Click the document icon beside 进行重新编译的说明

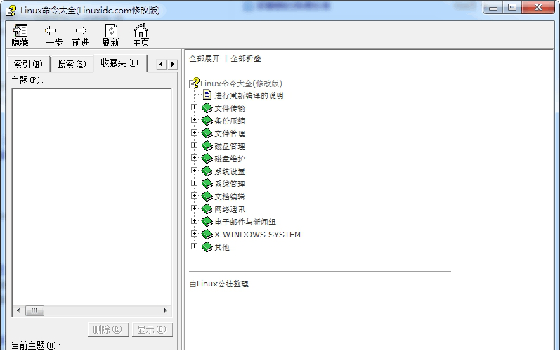click(x=207, y=95)
